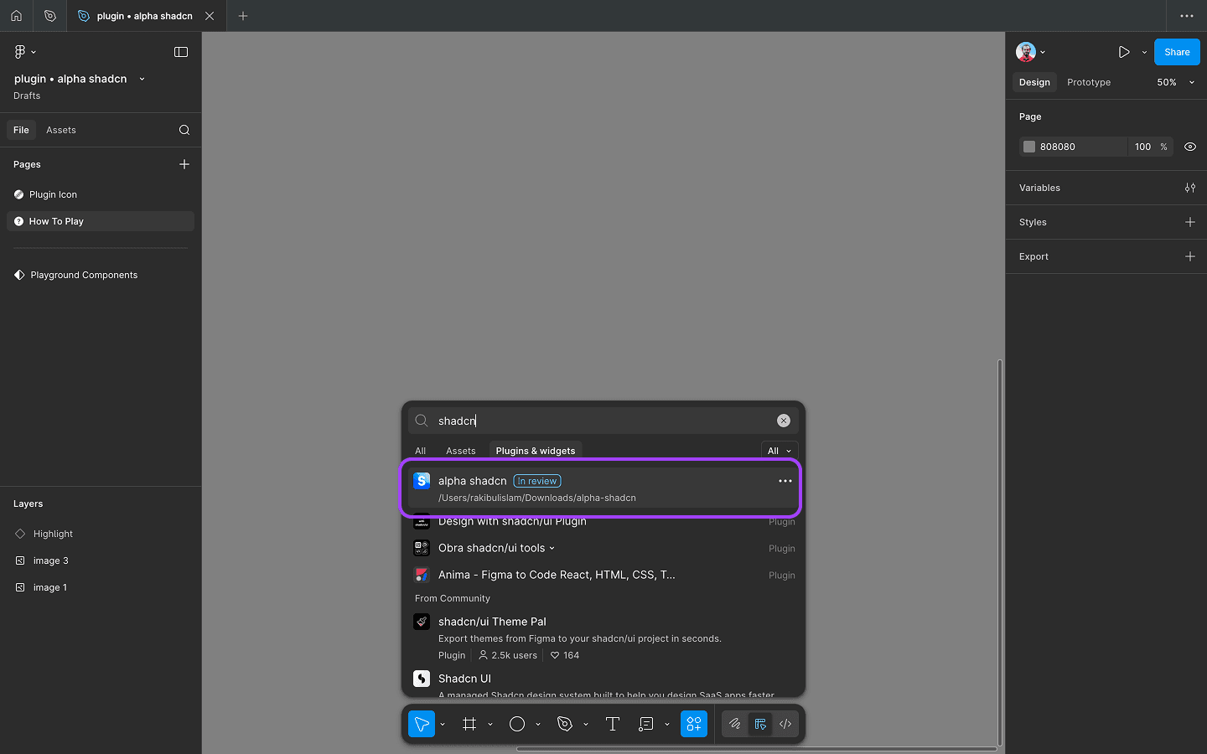Screen dimensions: 1207x754
Task: Open search in the left sidebar
Action: (x=184, y=130)
